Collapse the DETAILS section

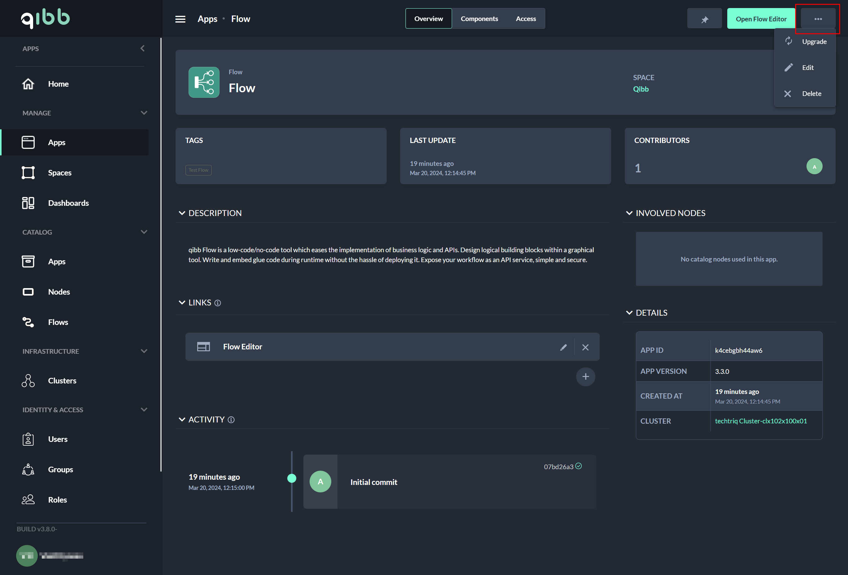pos(629,313)
